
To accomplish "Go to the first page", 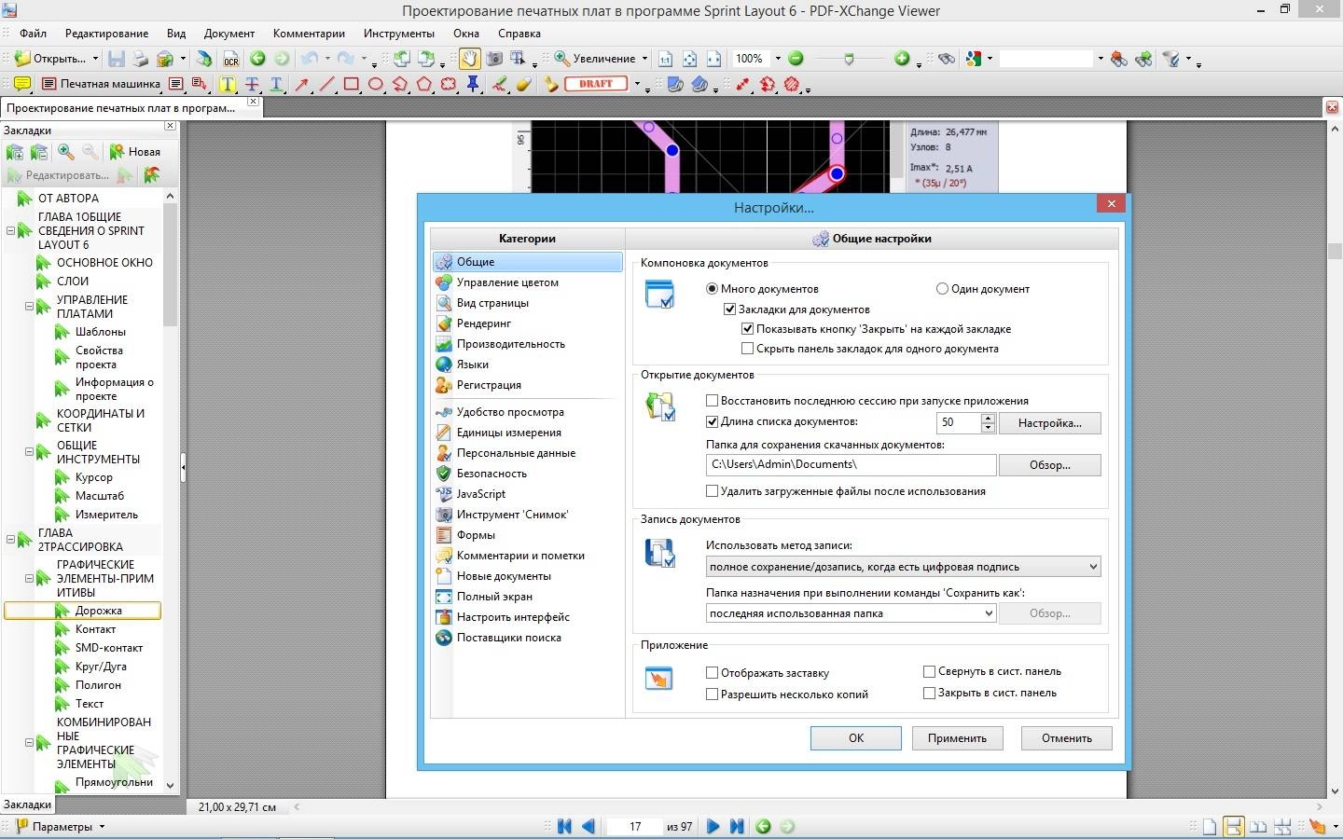I will 564,826.
